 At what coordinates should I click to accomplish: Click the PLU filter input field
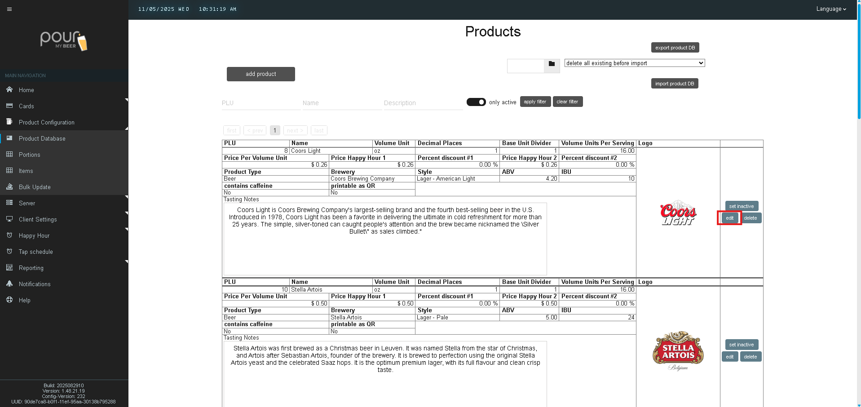[261, 103]
